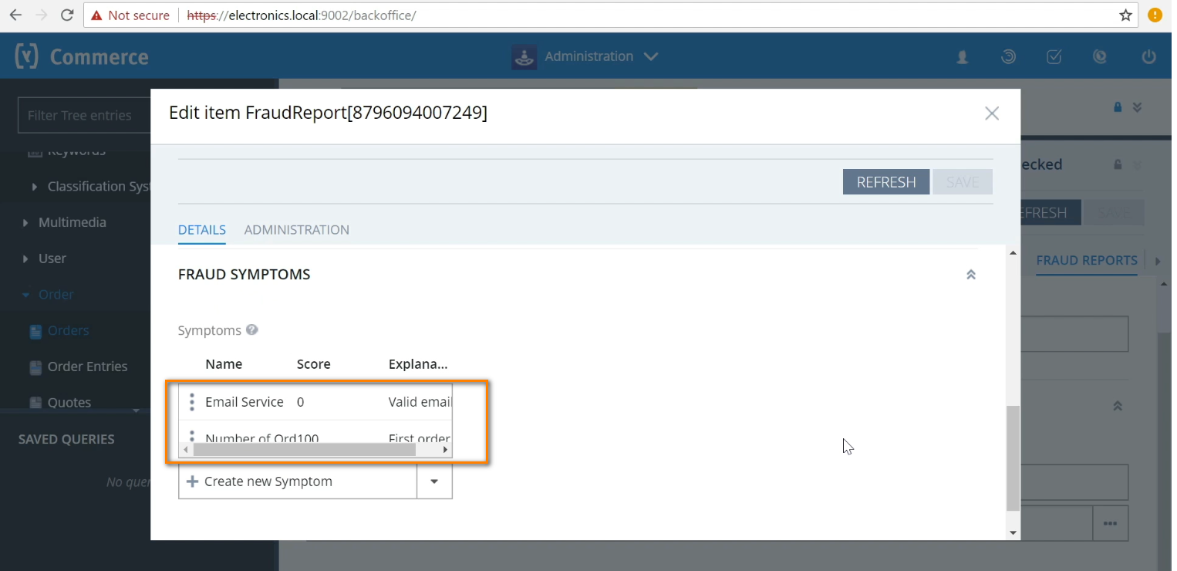Viewport: 1177px width, 571px height.
Task: Expand the Classification Systems tree node
Action: coord(34,187)
